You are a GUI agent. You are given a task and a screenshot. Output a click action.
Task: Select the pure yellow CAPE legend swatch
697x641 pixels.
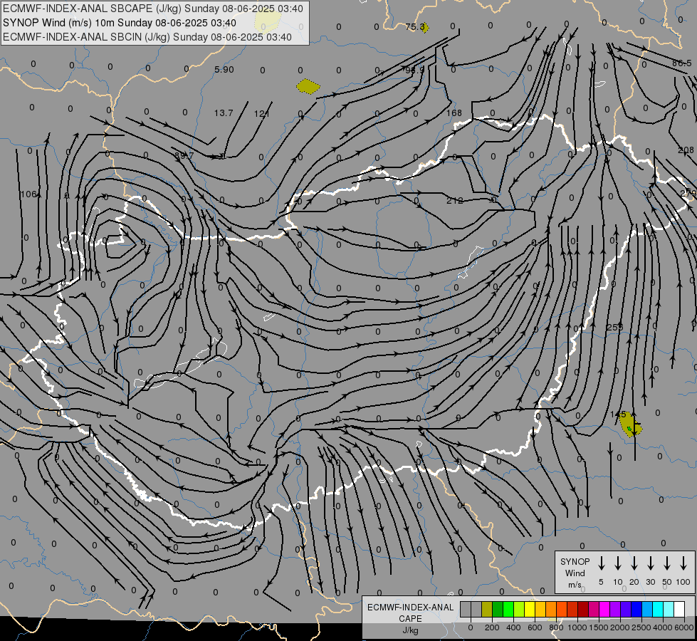(530, 609)
